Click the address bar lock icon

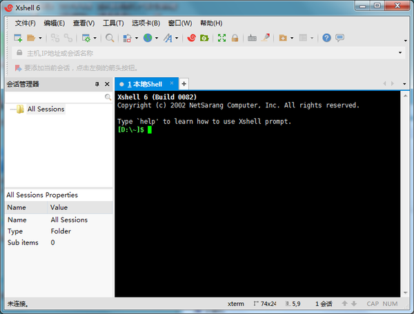[x=19, y=53]
